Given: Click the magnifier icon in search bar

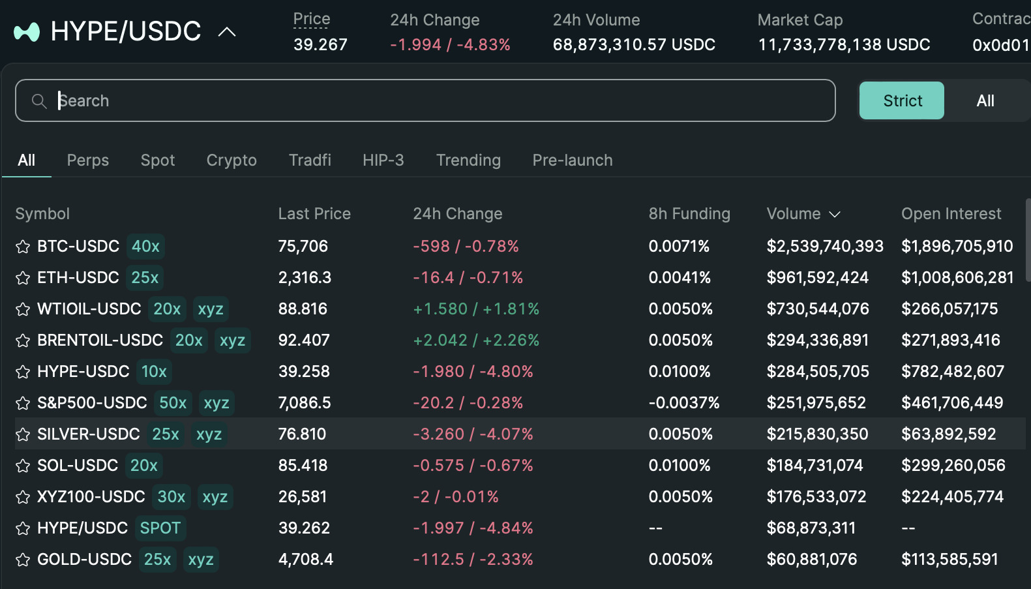Looking at the screenshot, I should 39,101.
